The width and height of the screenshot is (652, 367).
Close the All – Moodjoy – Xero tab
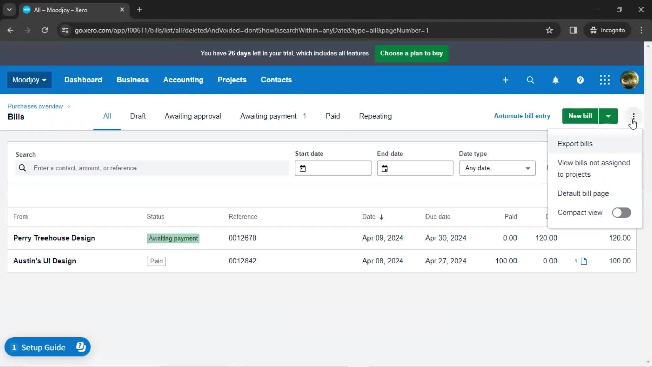(122, 10)
